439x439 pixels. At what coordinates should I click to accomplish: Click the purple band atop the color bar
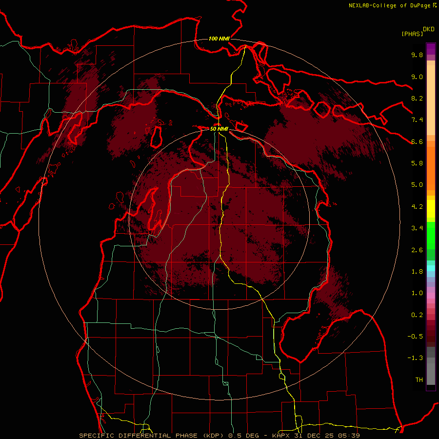point(431,49)
